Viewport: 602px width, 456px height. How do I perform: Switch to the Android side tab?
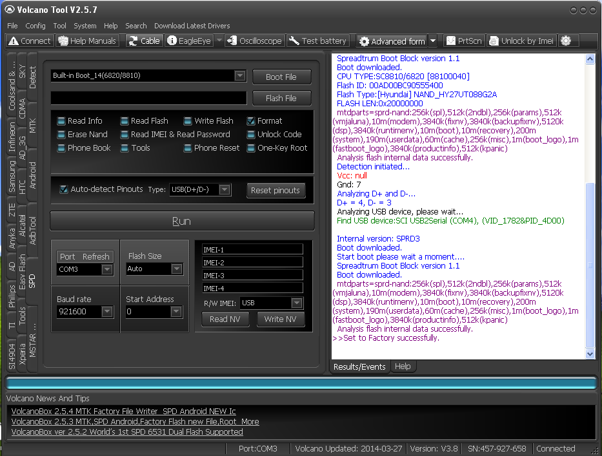(32, 175)
